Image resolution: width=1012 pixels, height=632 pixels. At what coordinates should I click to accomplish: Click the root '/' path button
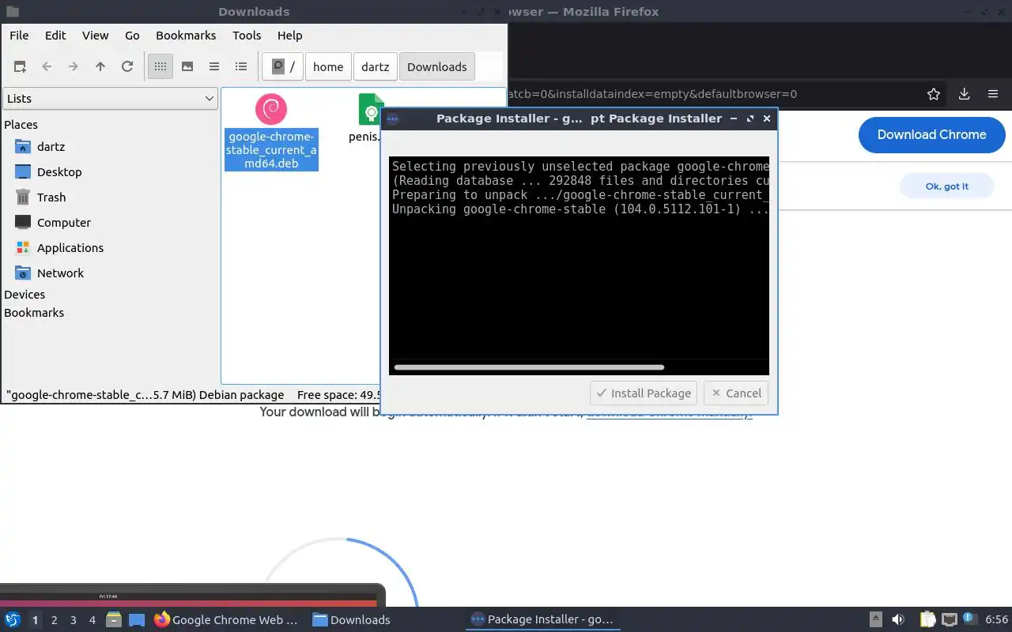[283, 67]
